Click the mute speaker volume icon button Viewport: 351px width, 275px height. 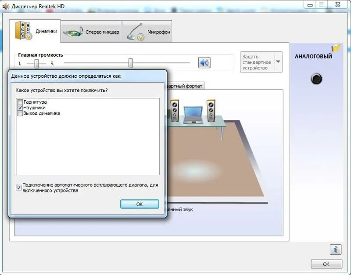(204, 62)
